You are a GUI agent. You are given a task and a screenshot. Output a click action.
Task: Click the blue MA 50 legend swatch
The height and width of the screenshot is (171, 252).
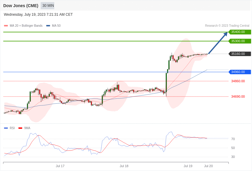click(48, 26)
